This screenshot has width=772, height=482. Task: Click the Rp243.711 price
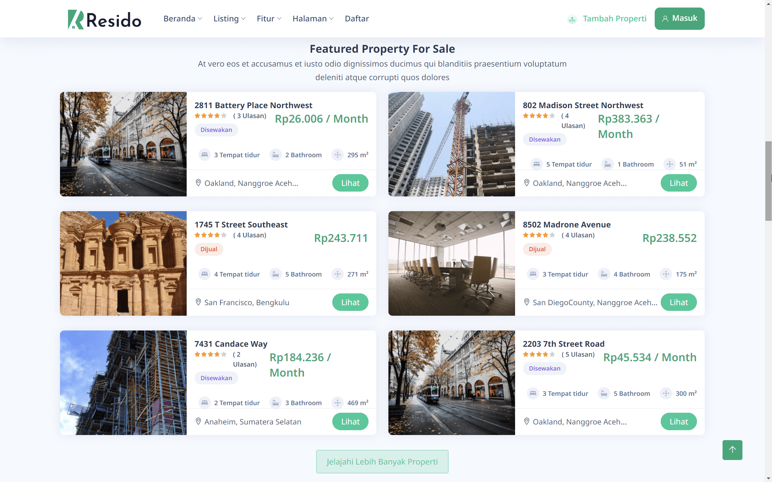[341, 238]
